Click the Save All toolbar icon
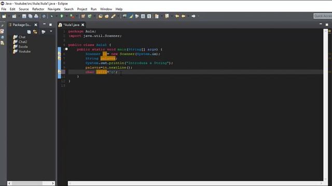Viewport: 332px width, 186px height. point(30,16)
